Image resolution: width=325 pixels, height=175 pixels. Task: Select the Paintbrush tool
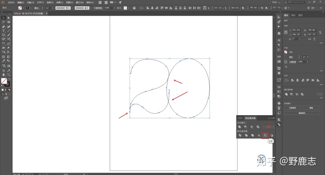(9, 35)
